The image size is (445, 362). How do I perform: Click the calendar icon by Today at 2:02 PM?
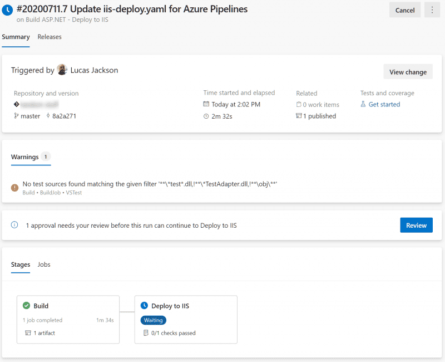206,104
